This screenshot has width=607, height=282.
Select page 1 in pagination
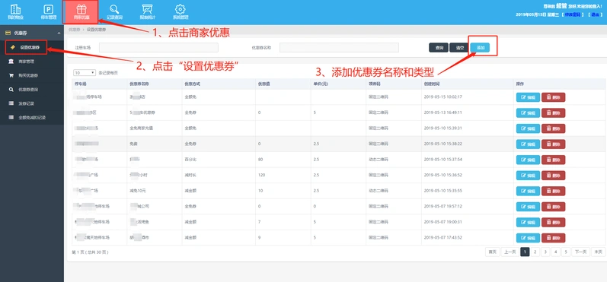(x=525, y=252)
